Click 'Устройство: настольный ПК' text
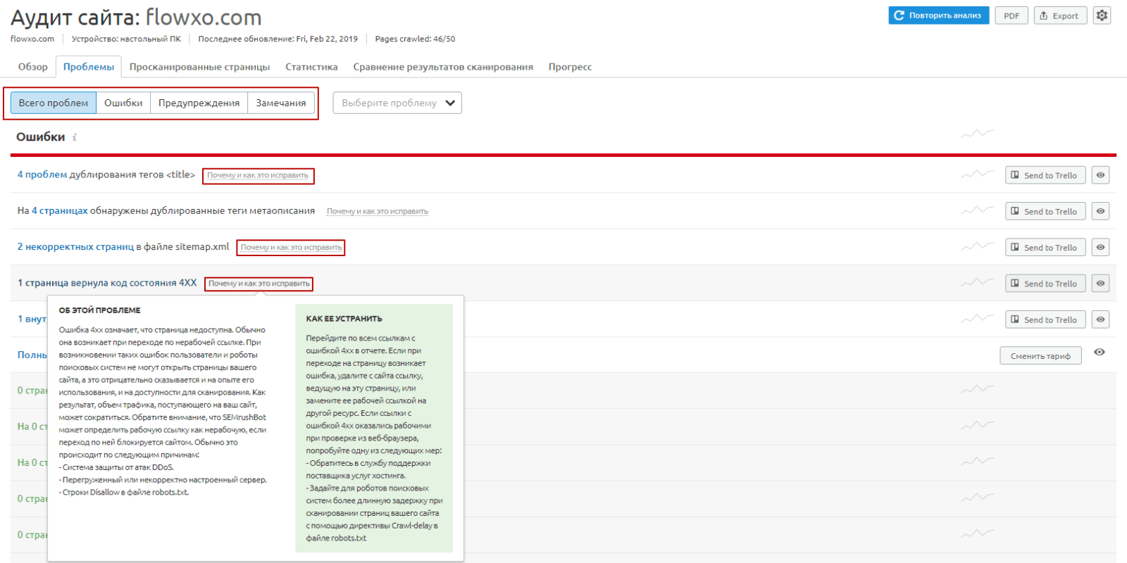 pos(126,39)
